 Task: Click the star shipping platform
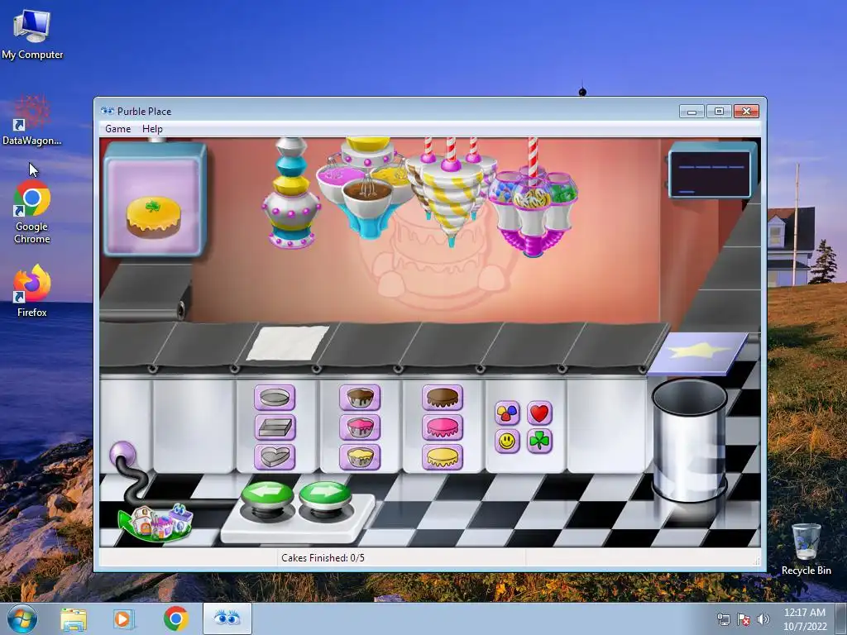pyautogui.click(x=697, y=353)
